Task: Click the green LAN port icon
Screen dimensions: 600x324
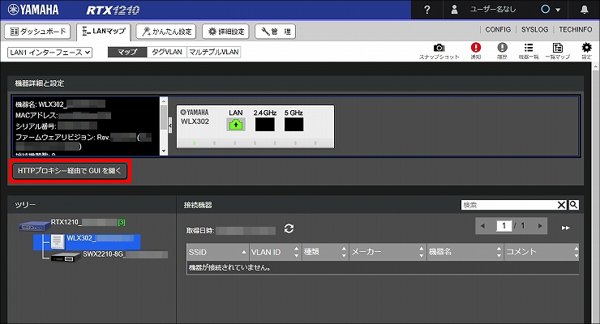Action: point(236,125)
